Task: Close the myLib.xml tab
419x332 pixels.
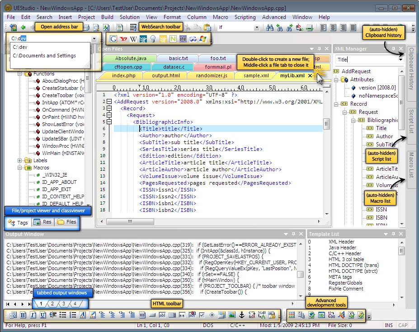Action: coord(310,75)
